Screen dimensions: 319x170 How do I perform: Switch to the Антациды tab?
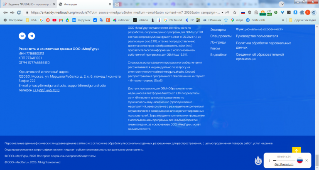tap(83, 4)
